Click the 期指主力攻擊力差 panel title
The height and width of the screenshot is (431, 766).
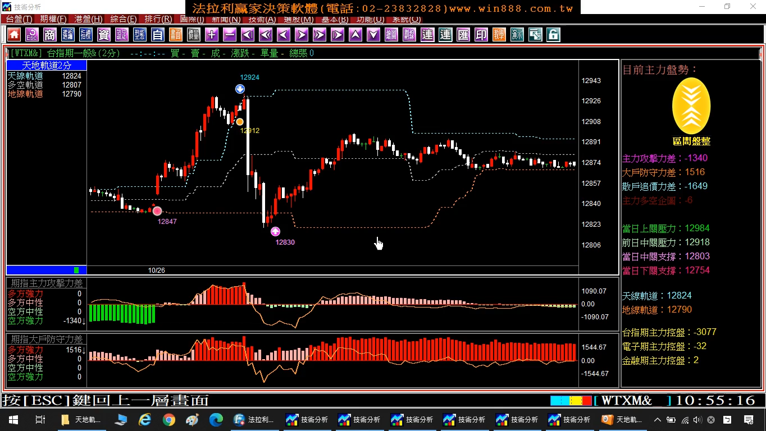click(47, 283)
